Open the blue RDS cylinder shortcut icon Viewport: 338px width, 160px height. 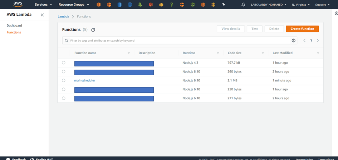click(x=119, y=5)
